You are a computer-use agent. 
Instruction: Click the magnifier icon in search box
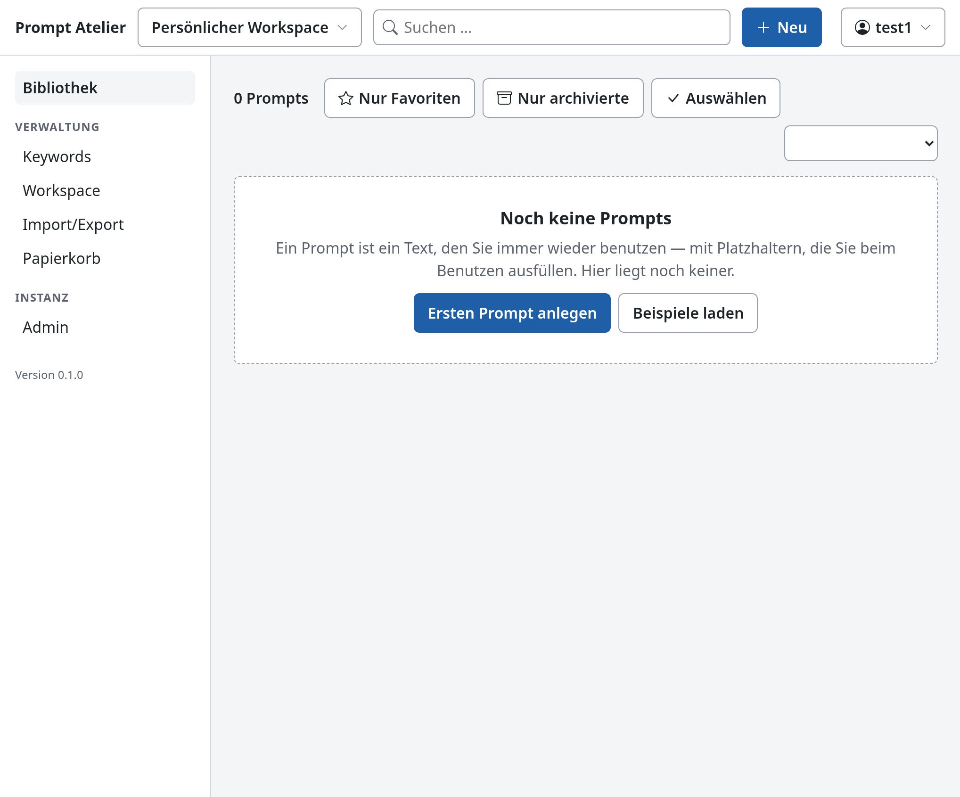(390, 27)
